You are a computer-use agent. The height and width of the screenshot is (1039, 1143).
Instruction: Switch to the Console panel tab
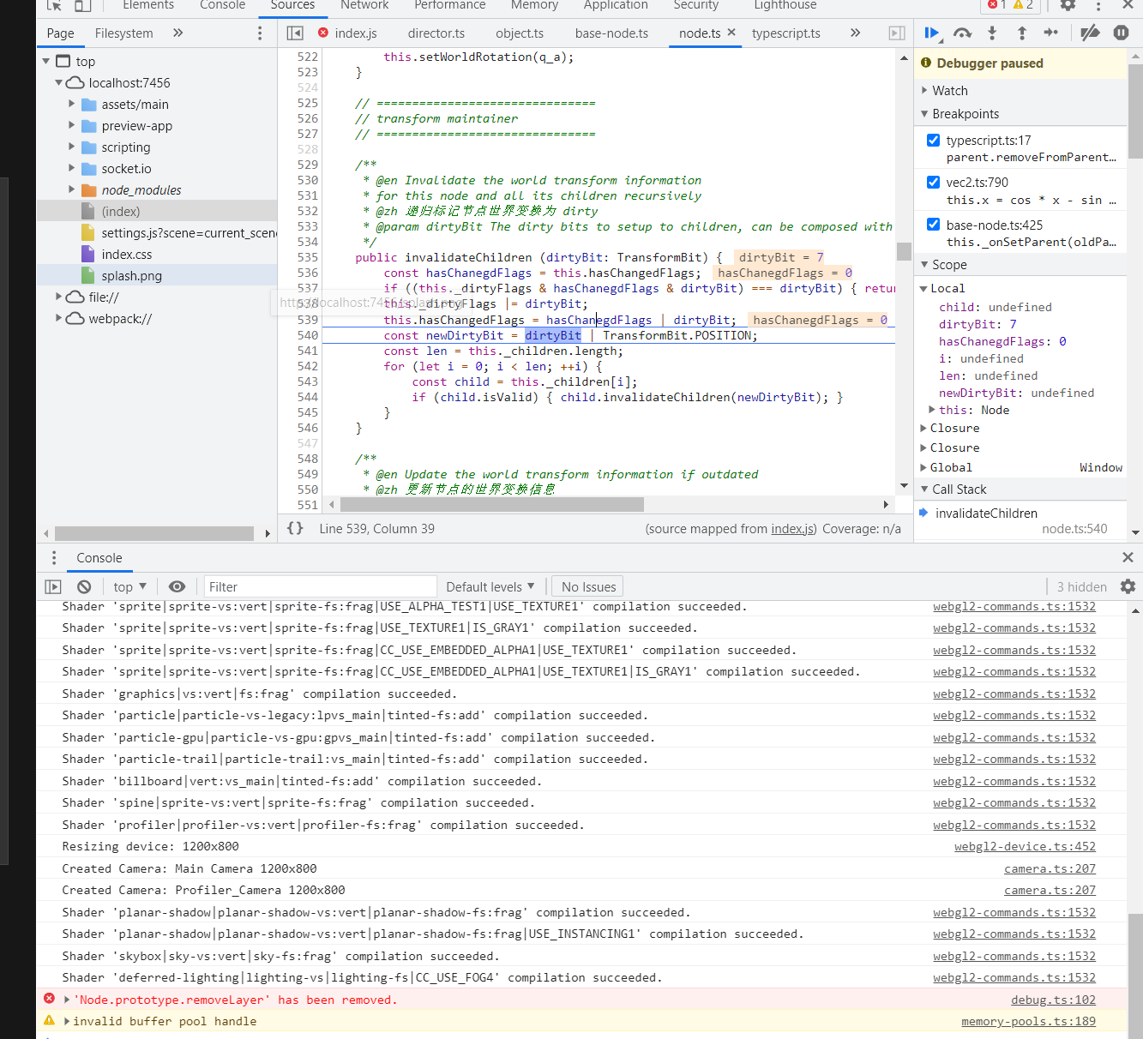point(223,5)
